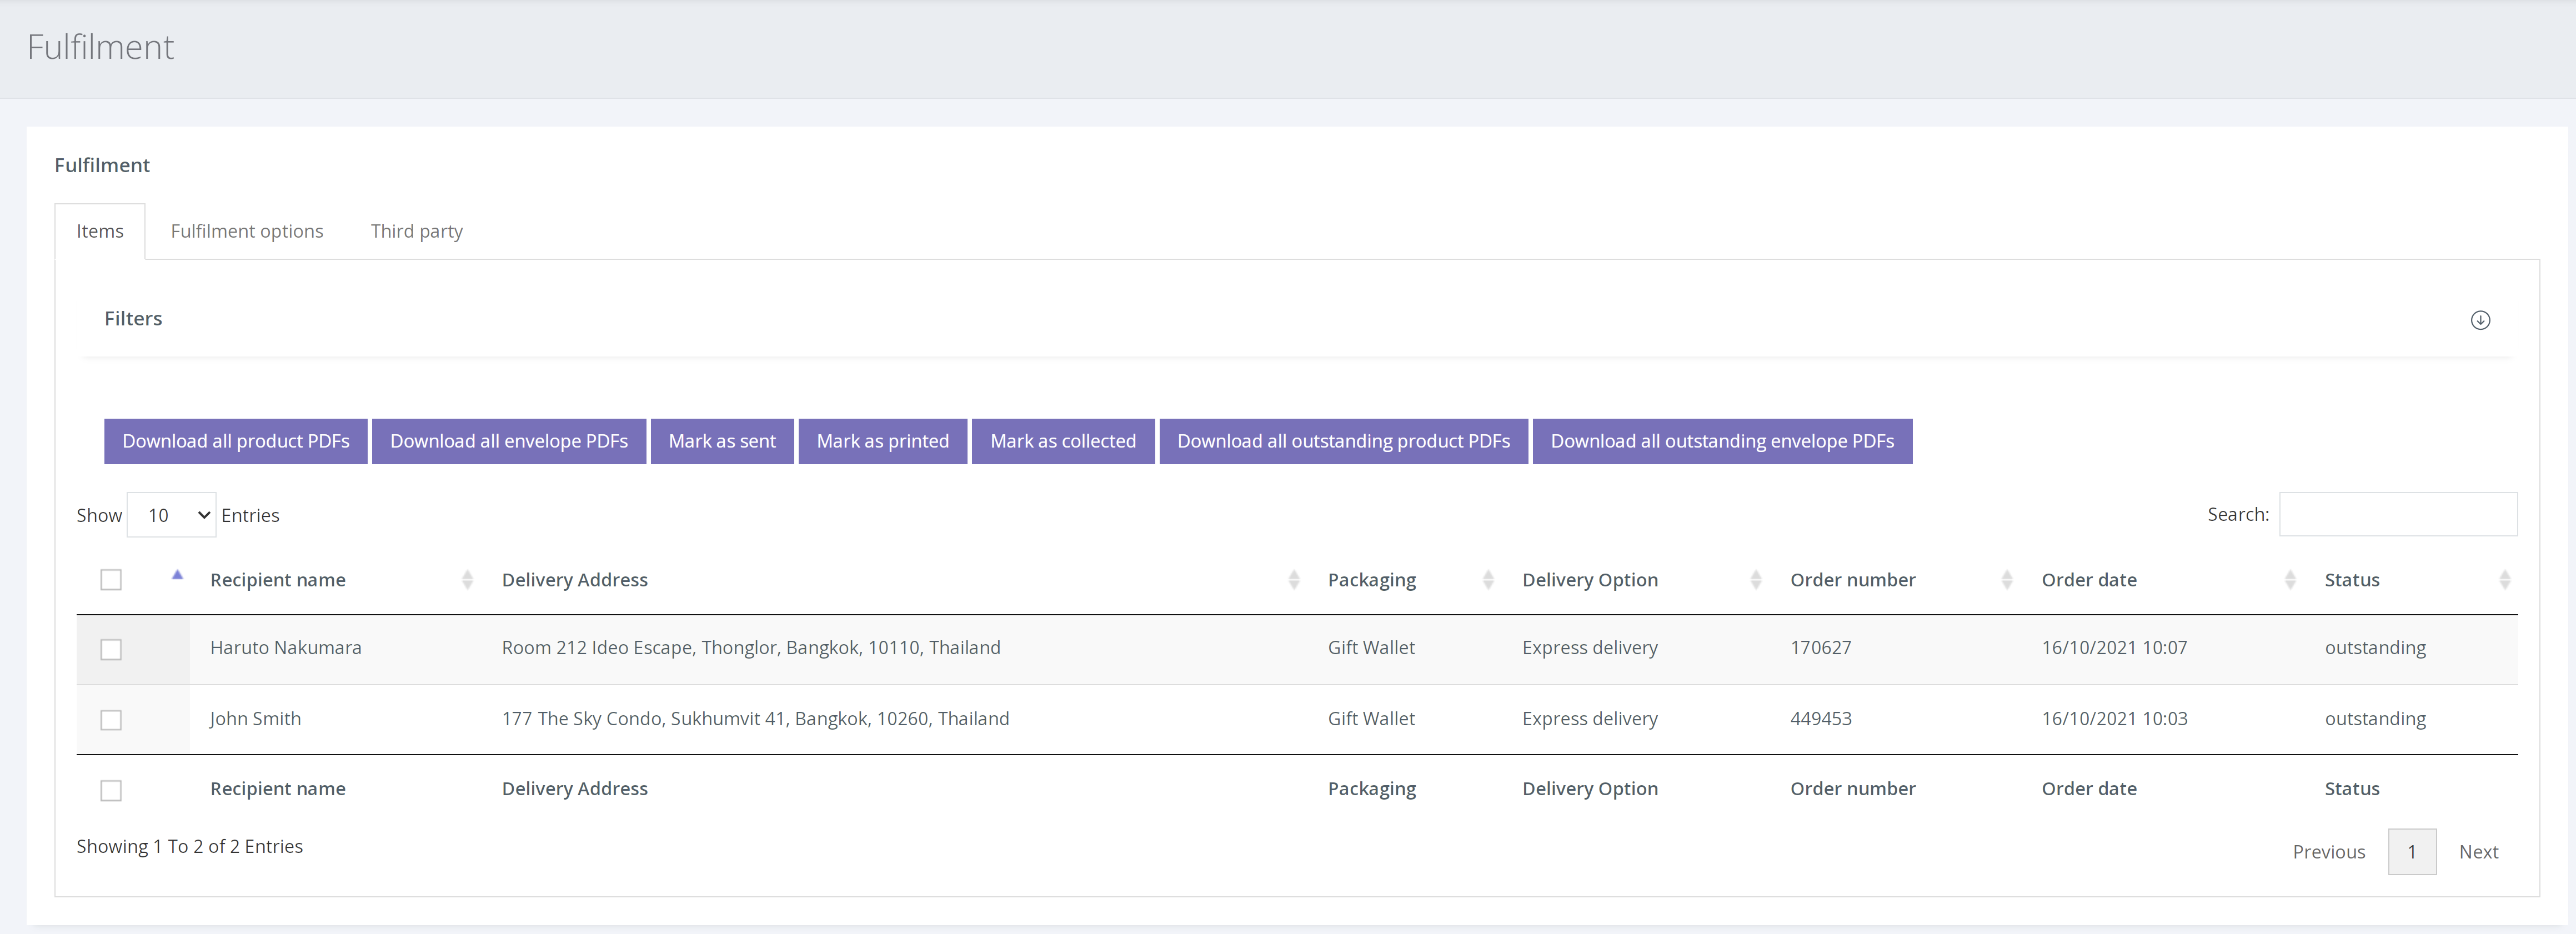The image size is (2576, 934).
Task: Click the Order date column header
Action: pyautogui.click(x=2089, y=580)
